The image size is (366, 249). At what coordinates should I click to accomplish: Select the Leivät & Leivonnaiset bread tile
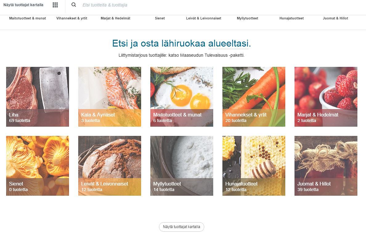[110, 165]
